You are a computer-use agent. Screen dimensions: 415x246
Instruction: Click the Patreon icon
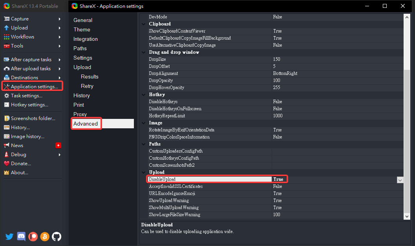[33, 237]
